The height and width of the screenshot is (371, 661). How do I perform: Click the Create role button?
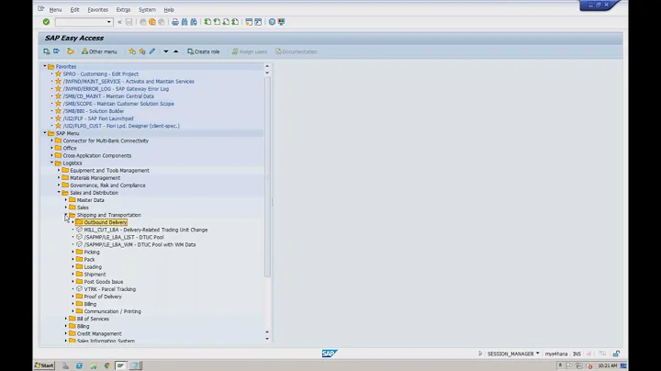click(x=204, y=51)
